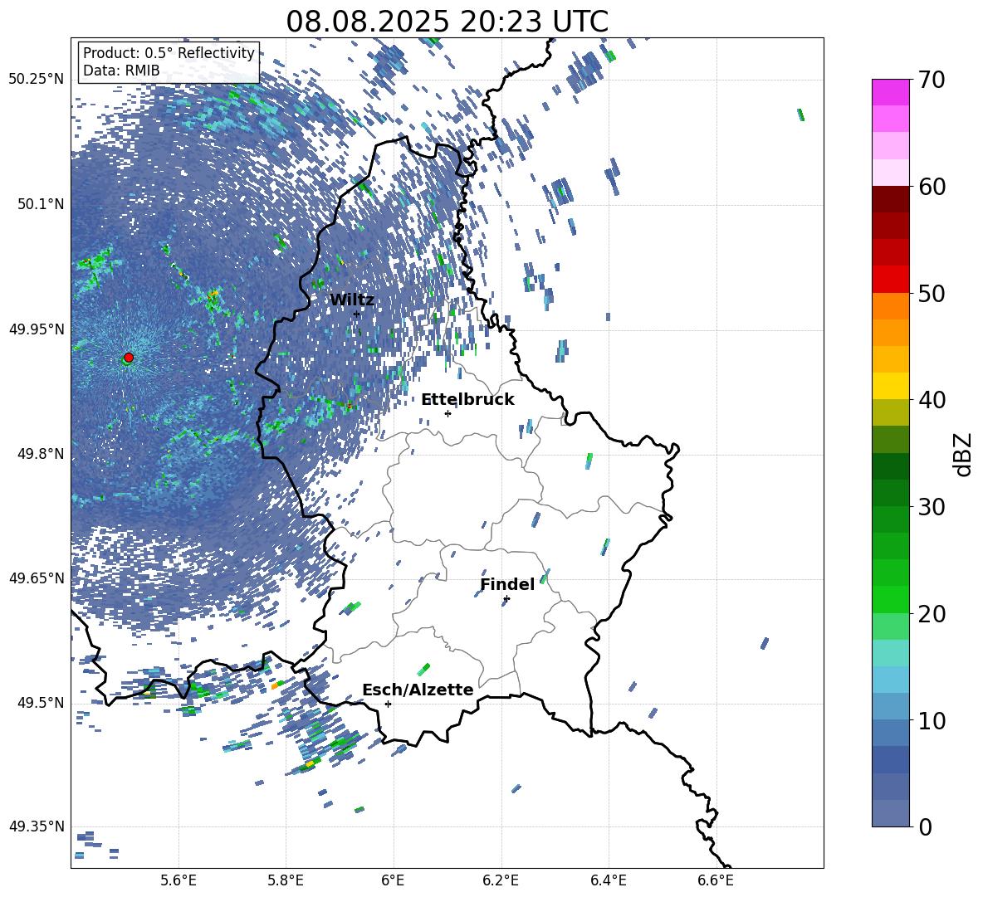The width and height of the screenshot is (983, 897).
Task: Click the Wiltz city label
Action: click(x=352, y=300)
